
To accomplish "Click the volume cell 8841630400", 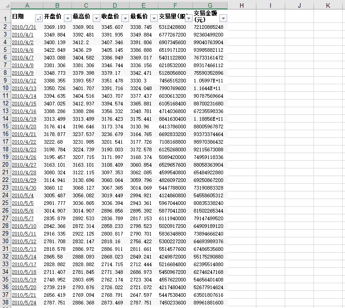I will [x=173, y=119].
